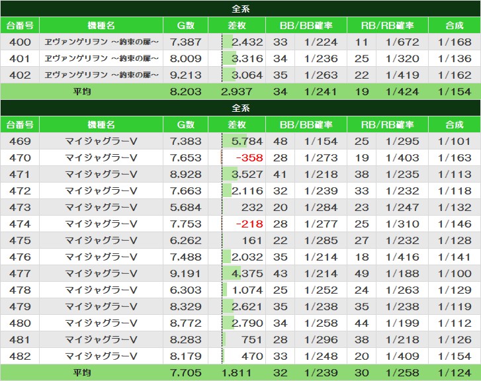Click the red -358 value in row 470
481x381 pixels.
click(x=249, y=158)
